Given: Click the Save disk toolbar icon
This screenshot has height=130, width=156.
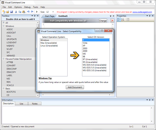Looking at the screenshot, I should pyautogui.click(x=12, y=12).
